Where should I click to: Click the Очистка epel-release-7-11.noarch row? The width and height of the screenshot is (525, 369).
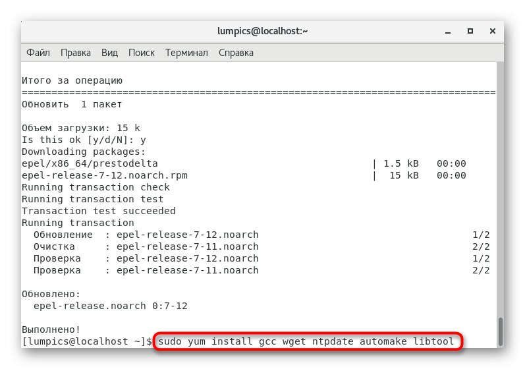(262, 247)
